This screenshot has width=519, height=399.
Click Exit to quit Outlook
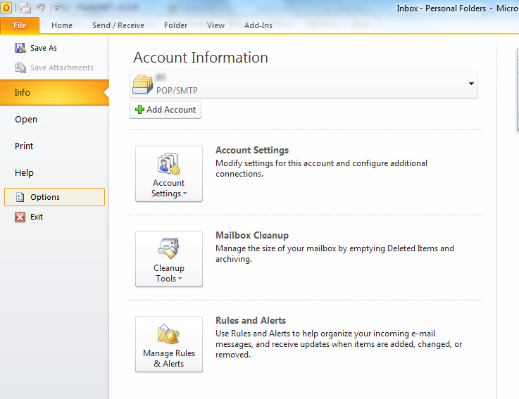tap(36, 217)
